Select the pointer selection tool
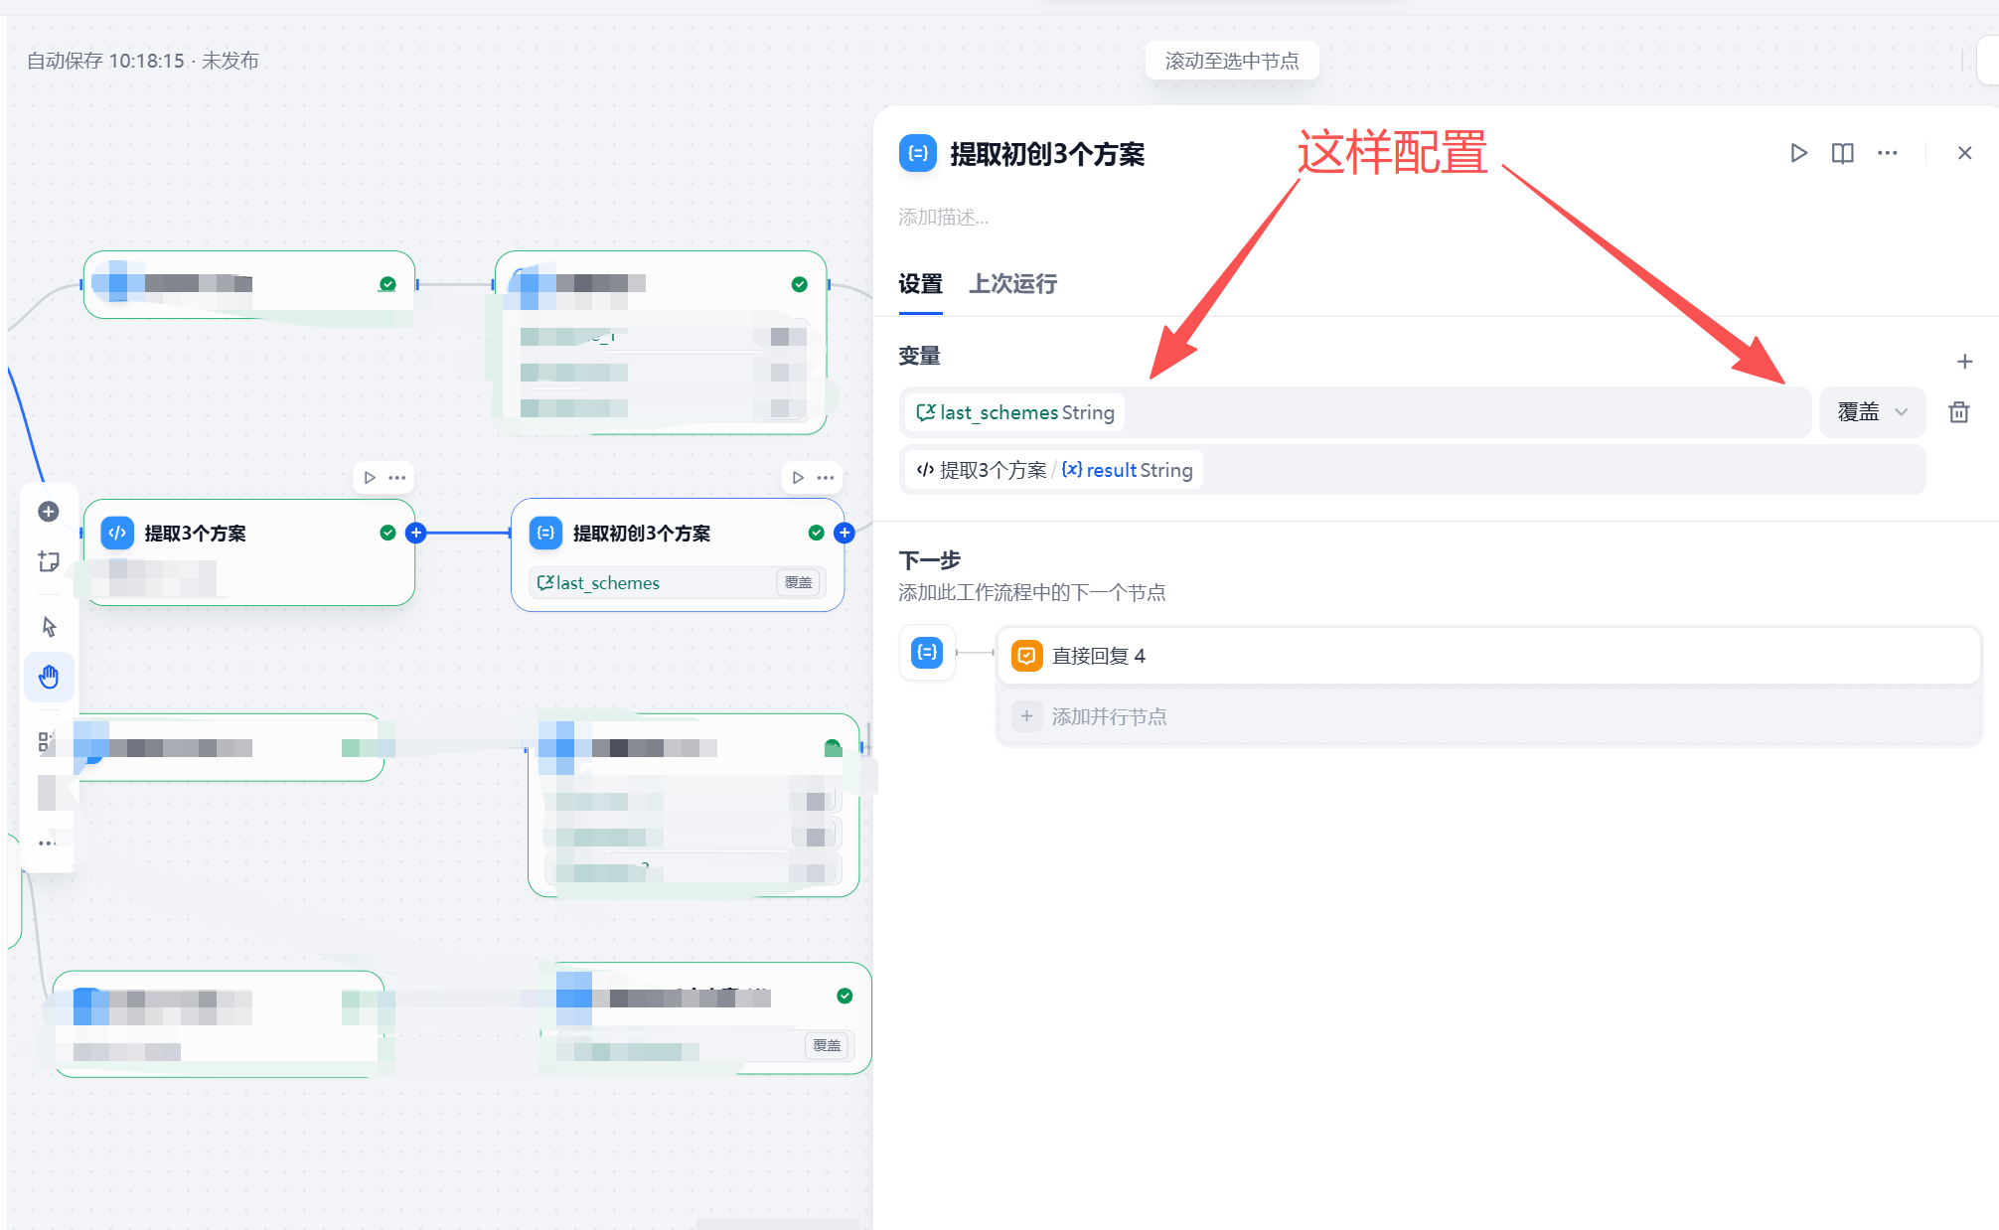This screenshot has width=1999, height=1230. tap(48, 626)
